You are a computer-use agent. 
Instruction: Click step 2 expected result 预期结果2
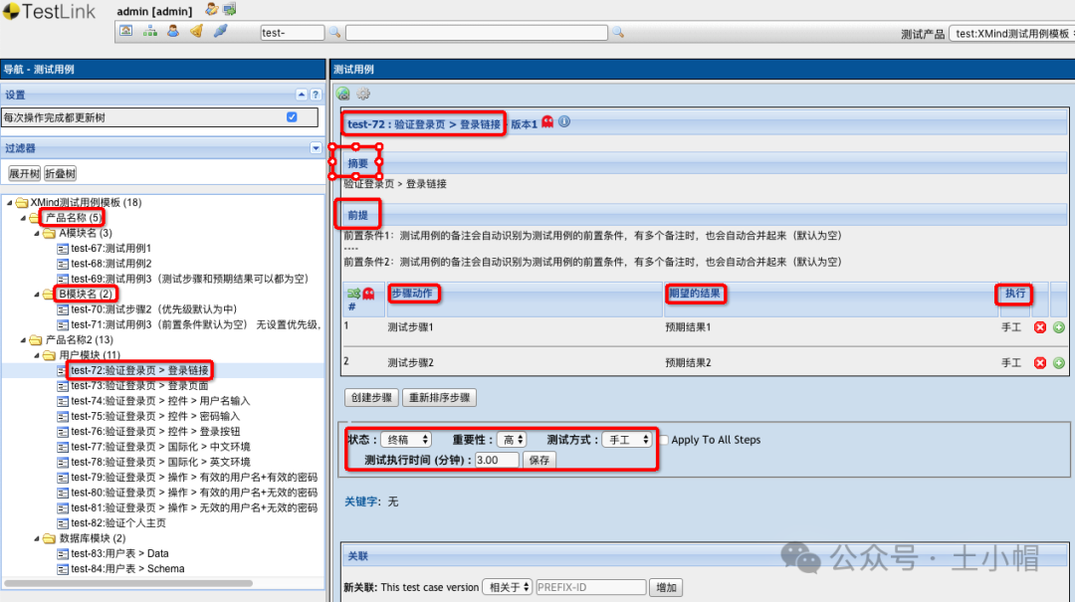pos(689,363)
